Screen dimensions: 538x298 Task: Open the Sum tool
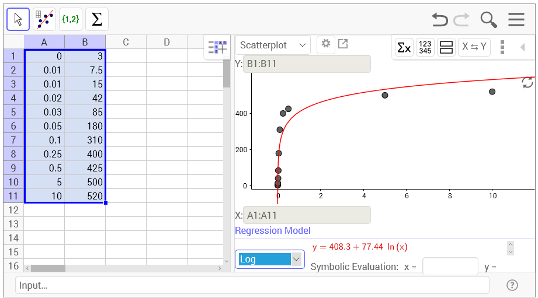tap(97, 19)
